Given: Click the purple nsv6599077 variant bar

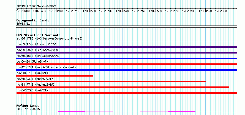Looking at the screenshot, I should [127, 53].
